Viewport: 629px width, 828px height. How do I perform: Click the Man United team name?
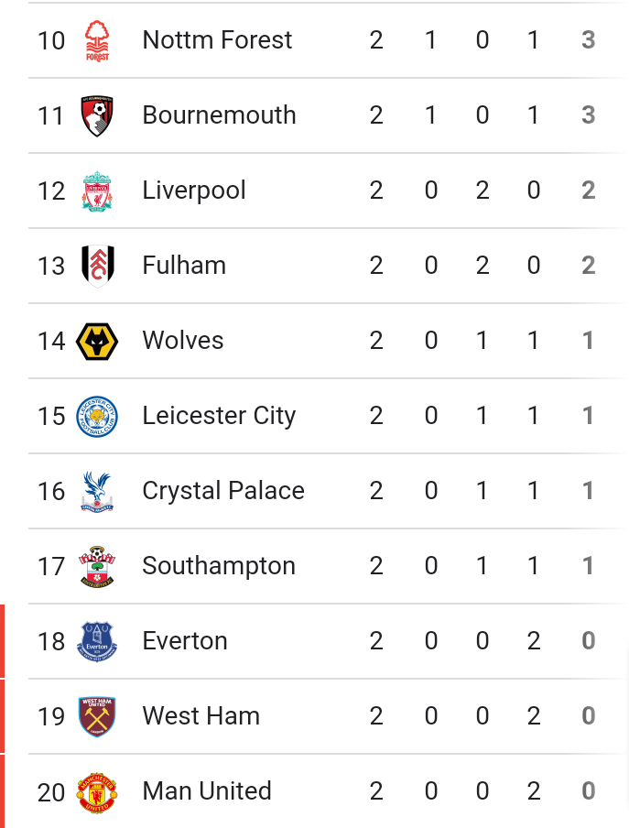(207, 791)
